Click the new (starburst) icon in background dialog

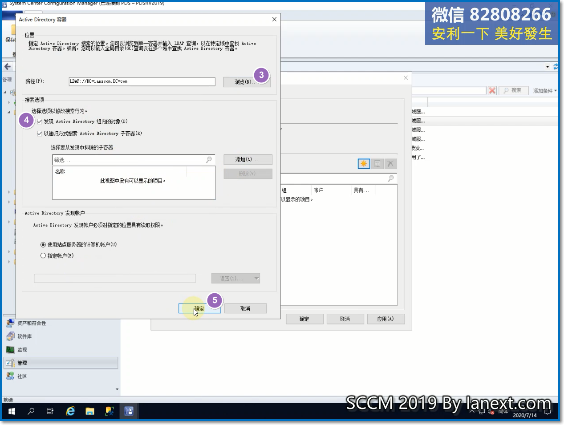click(364, 164)
